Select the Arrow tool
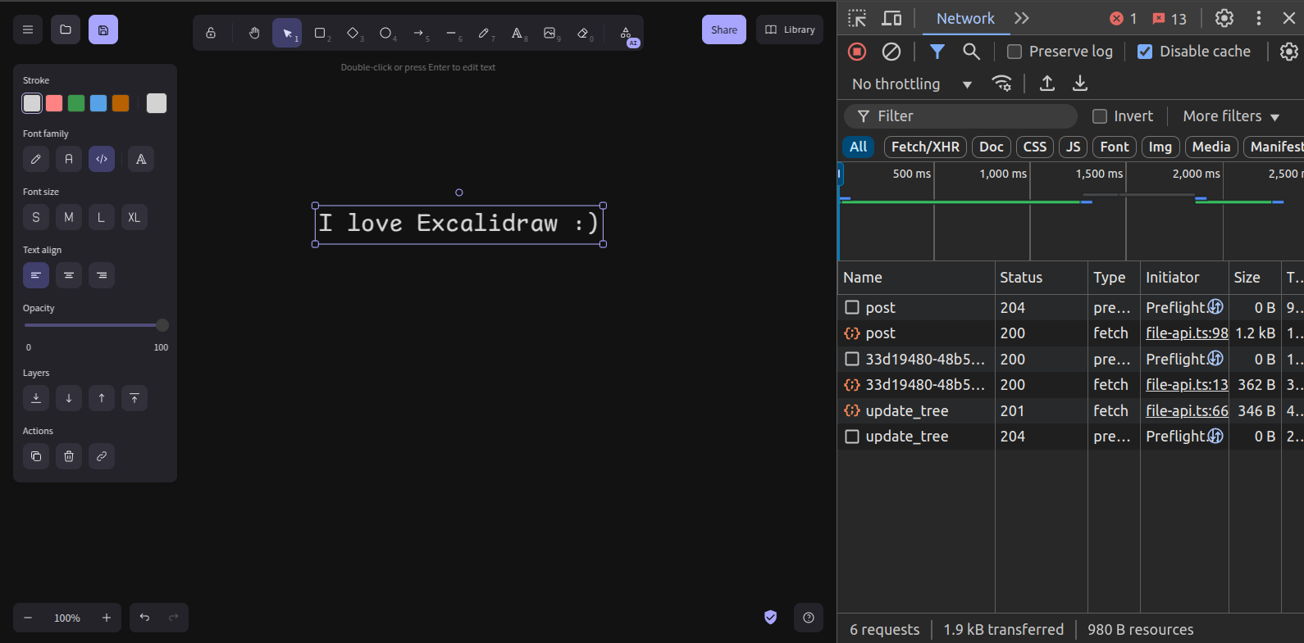This screenshot has height=643, width=1304. click(x=418, y=33)
